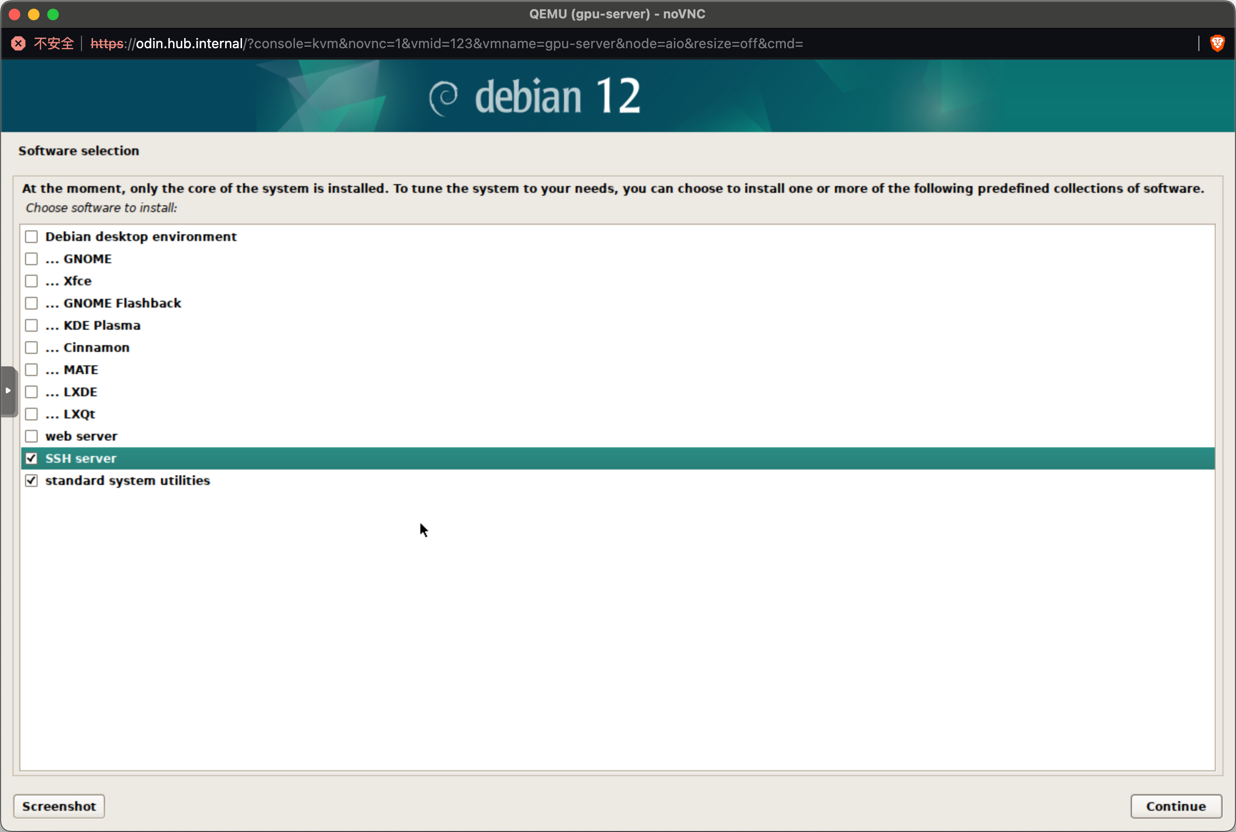
Task: Toggle the KDE Plasma checkbox
Action: pyautogui.click(x=31, y=325)
